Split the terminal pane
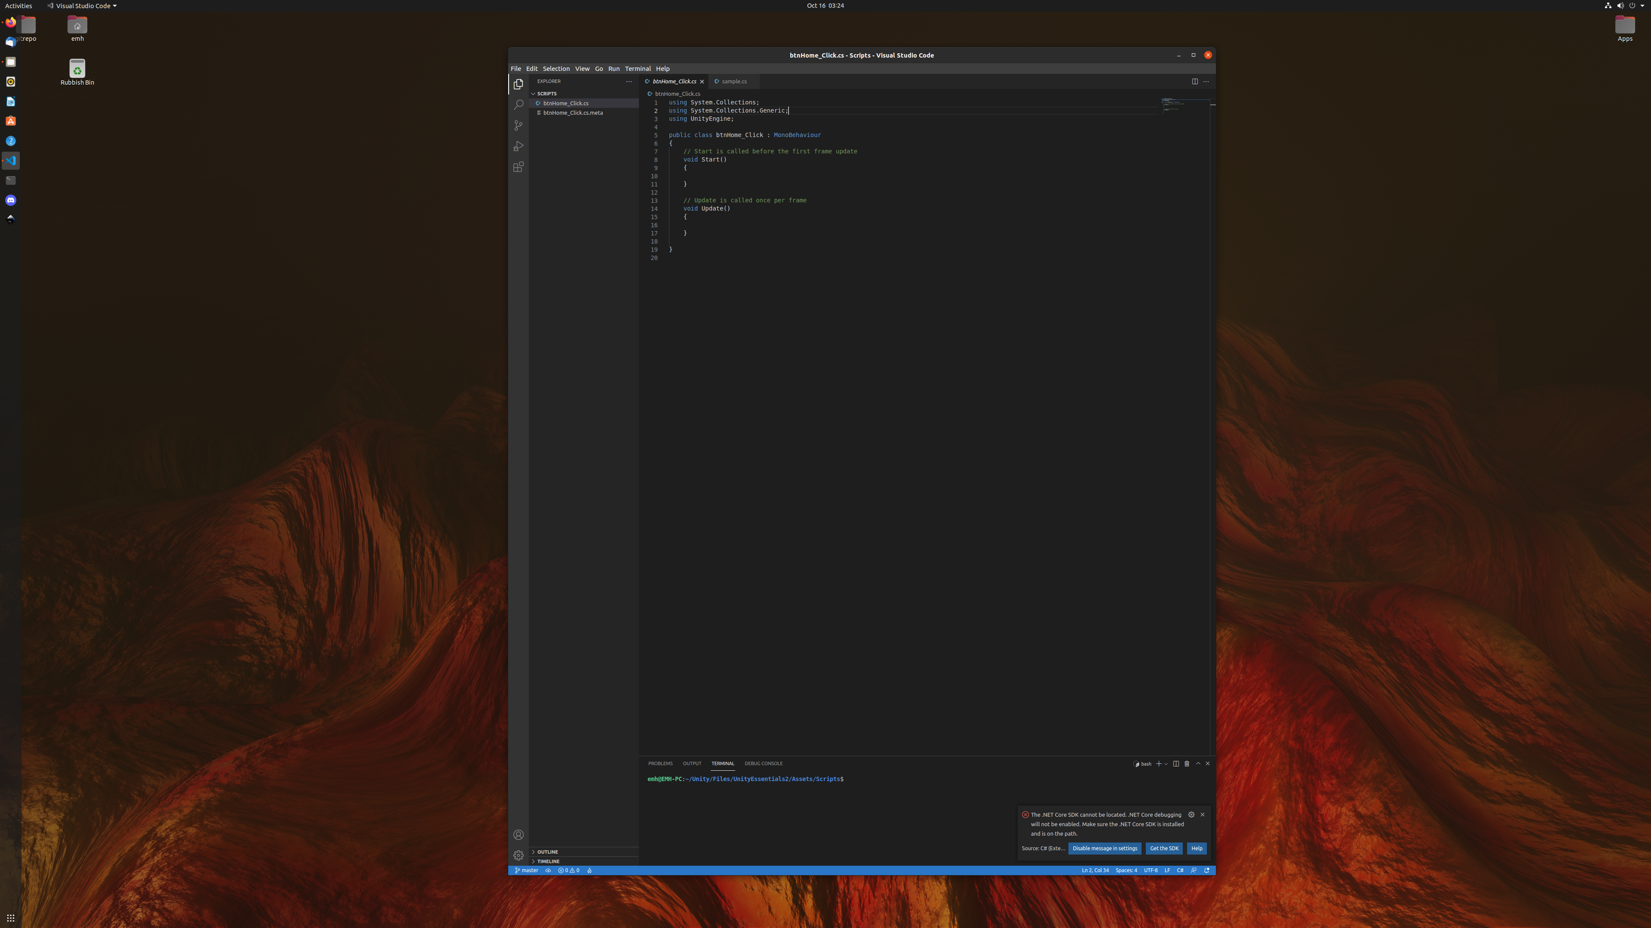Screen dimensions: 1651x928 tap(1176, 763)
